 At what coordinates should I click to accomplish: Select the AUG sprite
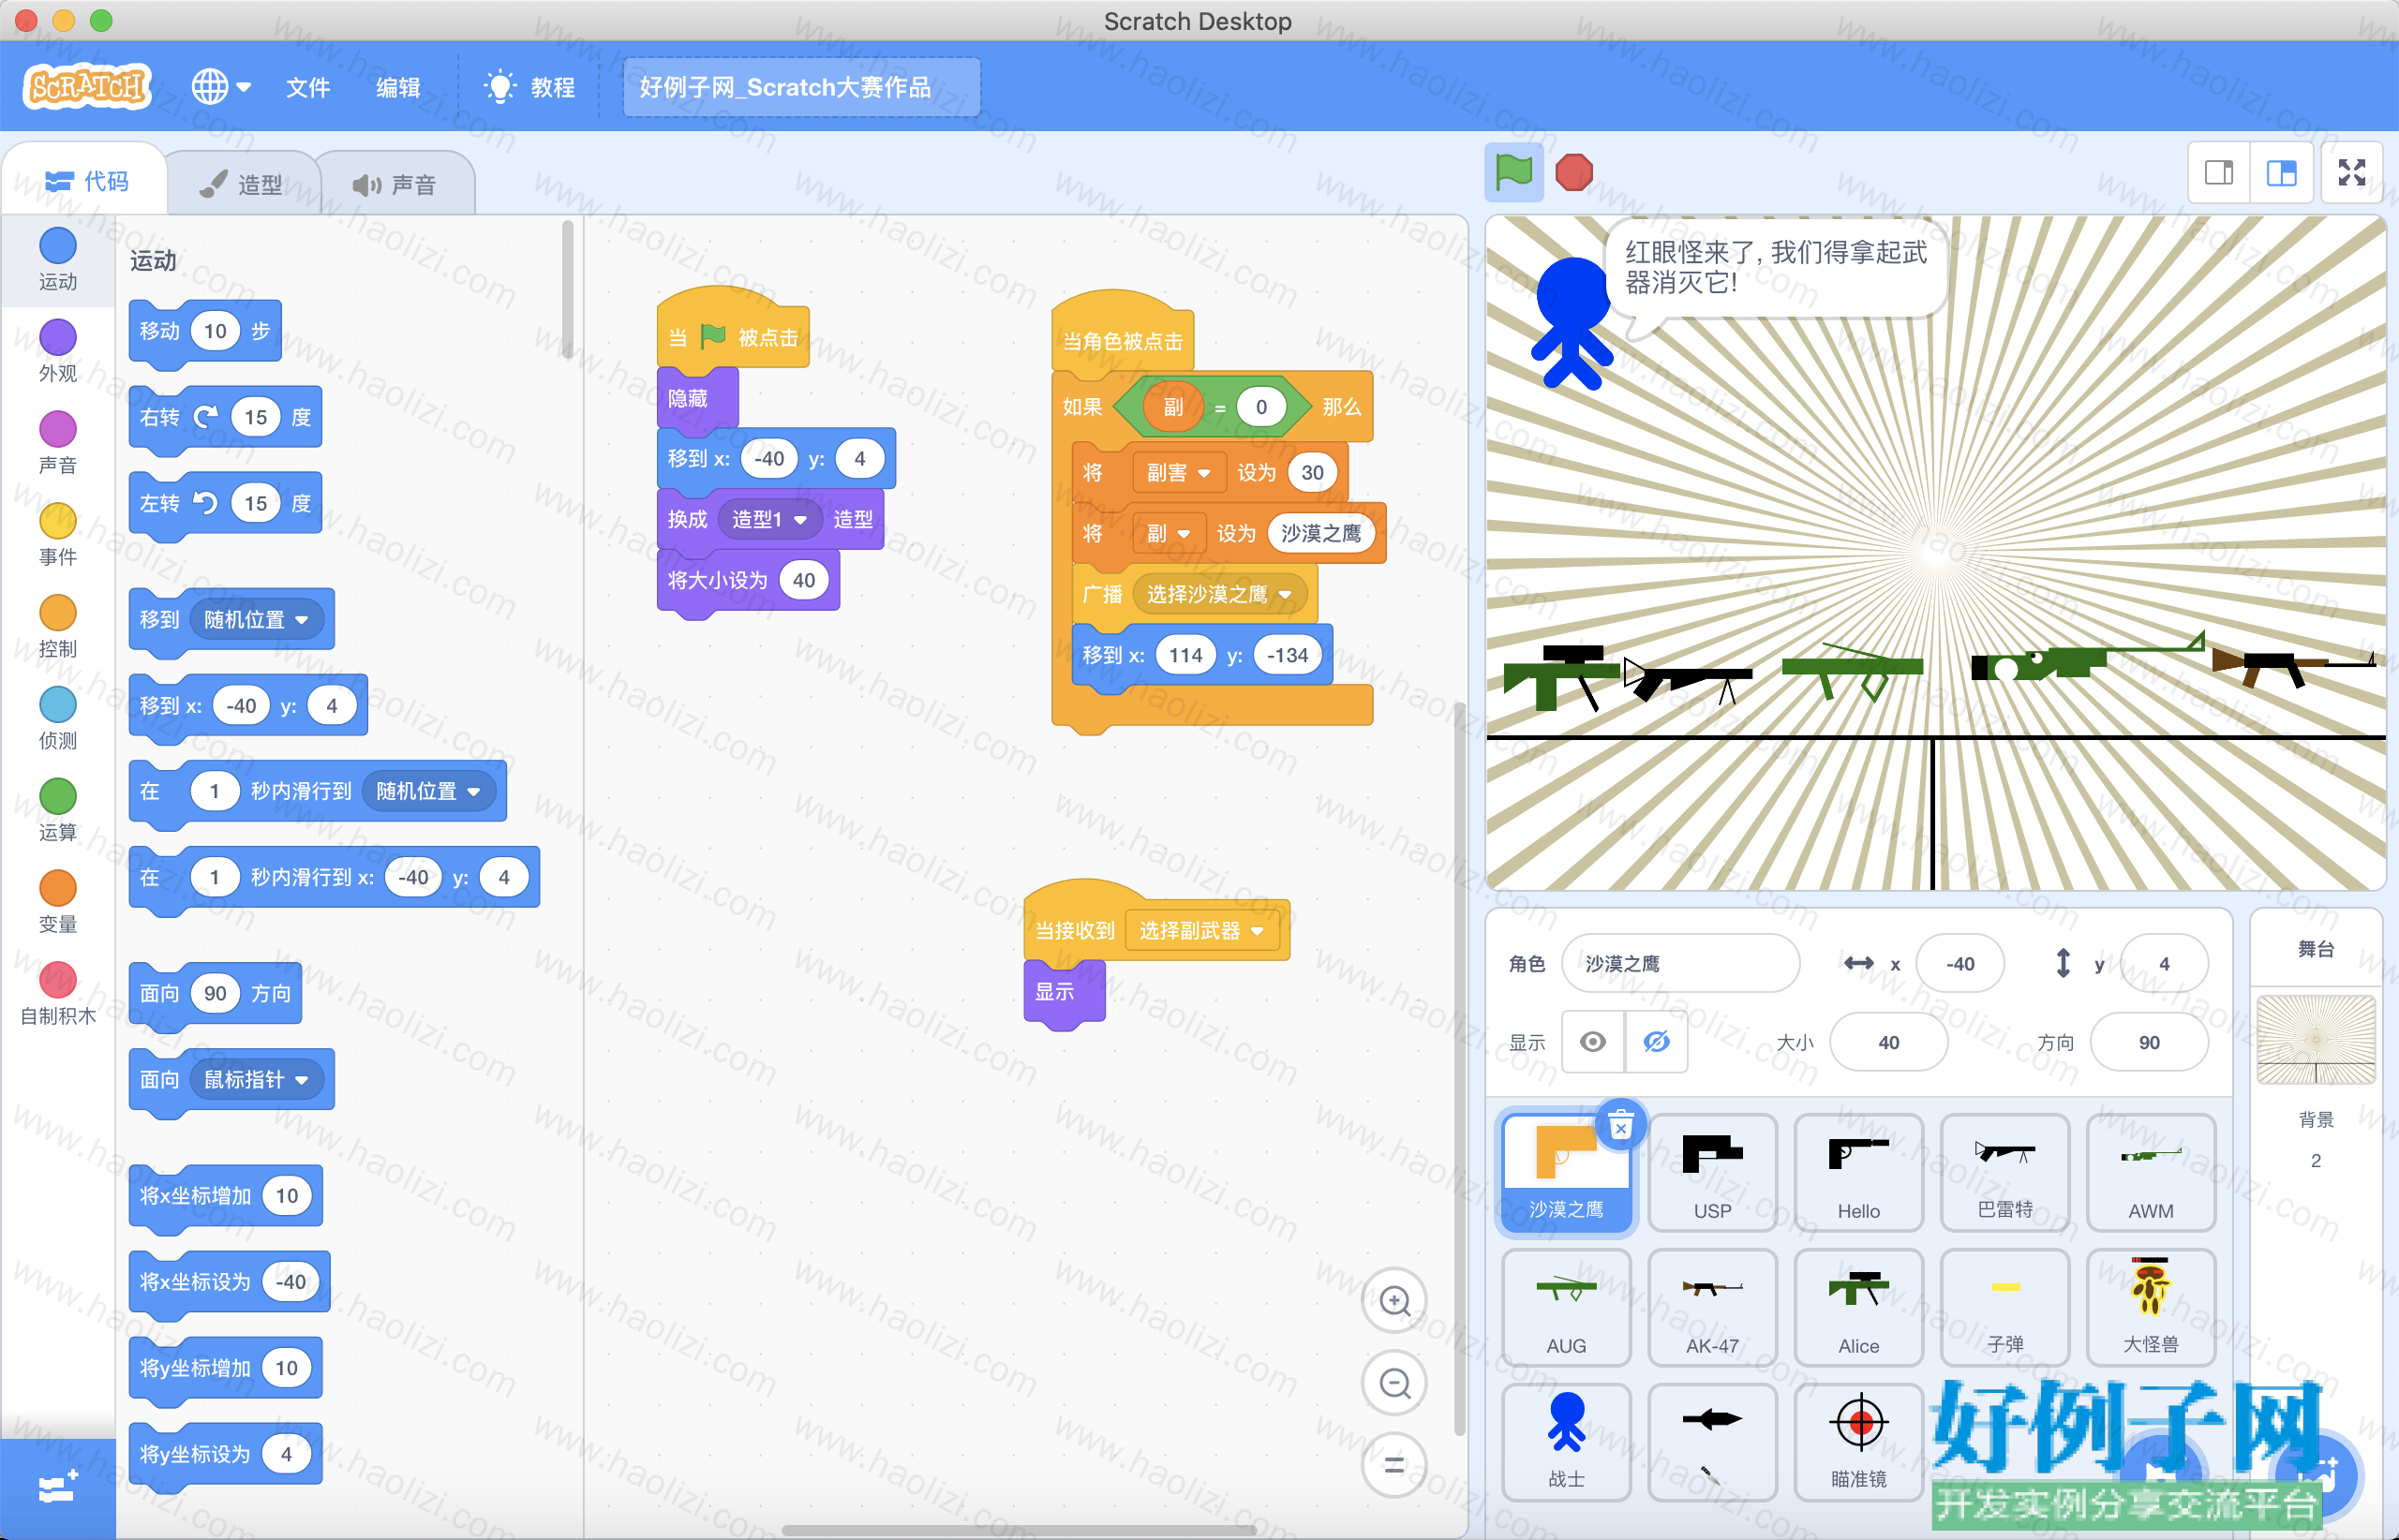pos(1566,1307)
